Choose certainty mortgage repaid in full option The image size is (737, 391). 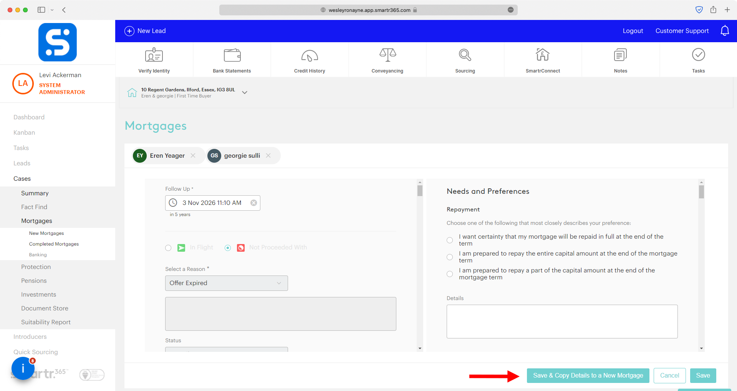point(450,240)
